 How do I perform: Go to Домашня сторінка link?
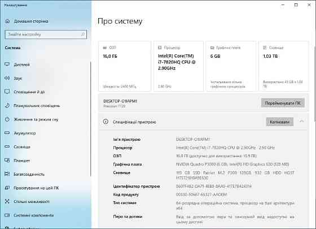click(31, 21)
